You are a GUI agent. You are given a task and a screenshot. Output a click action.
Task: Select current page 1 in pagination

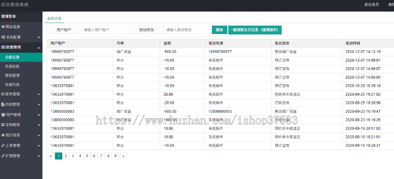[x=59, y=156]
